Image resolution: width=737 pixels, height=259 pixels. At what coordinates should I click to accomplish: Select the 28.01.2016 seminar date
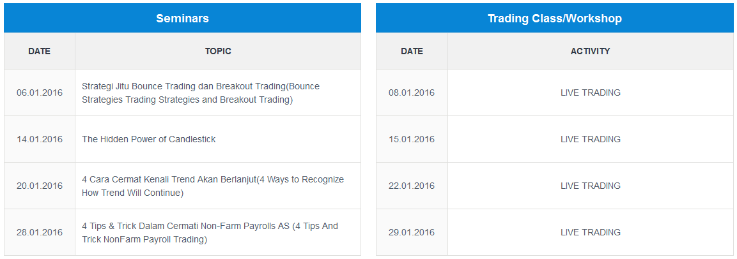[40, 233]
